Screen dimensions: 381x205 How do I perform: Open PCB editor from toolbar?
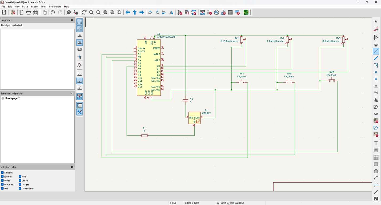(x=246, y=12)
